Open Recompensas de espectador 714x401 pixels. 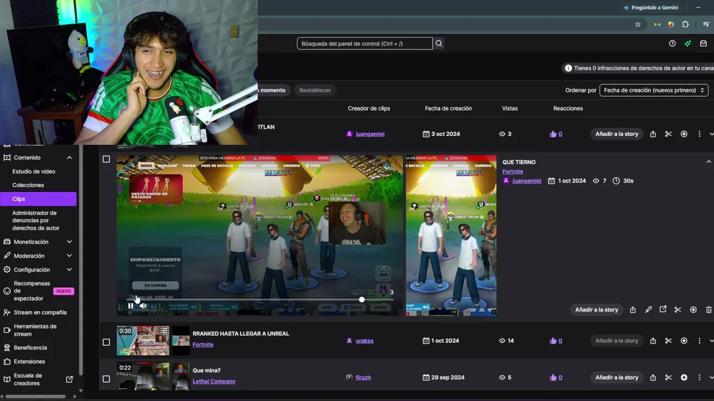32,291
